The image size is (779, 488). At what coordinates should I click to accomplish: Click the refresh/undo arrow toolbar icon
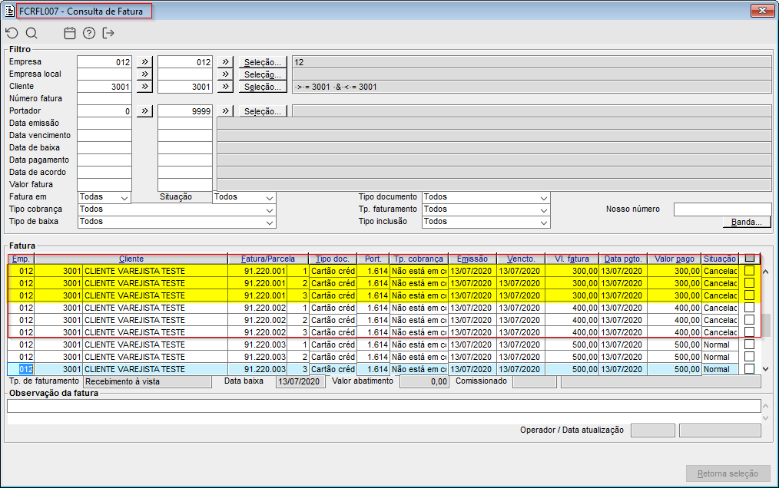[x=12, y=33]
